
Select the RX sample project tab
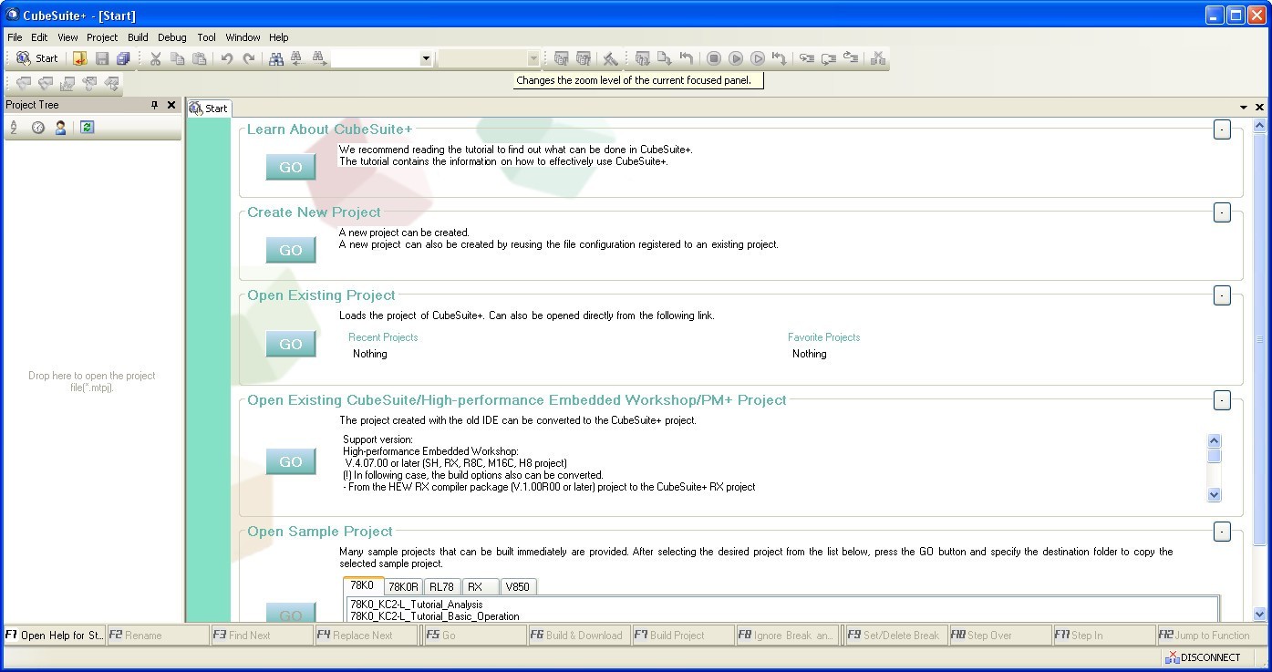point(481,586)
